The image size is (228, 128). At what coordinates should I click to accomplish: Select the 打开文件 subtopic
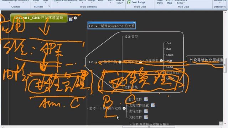(x=135, y=99)
